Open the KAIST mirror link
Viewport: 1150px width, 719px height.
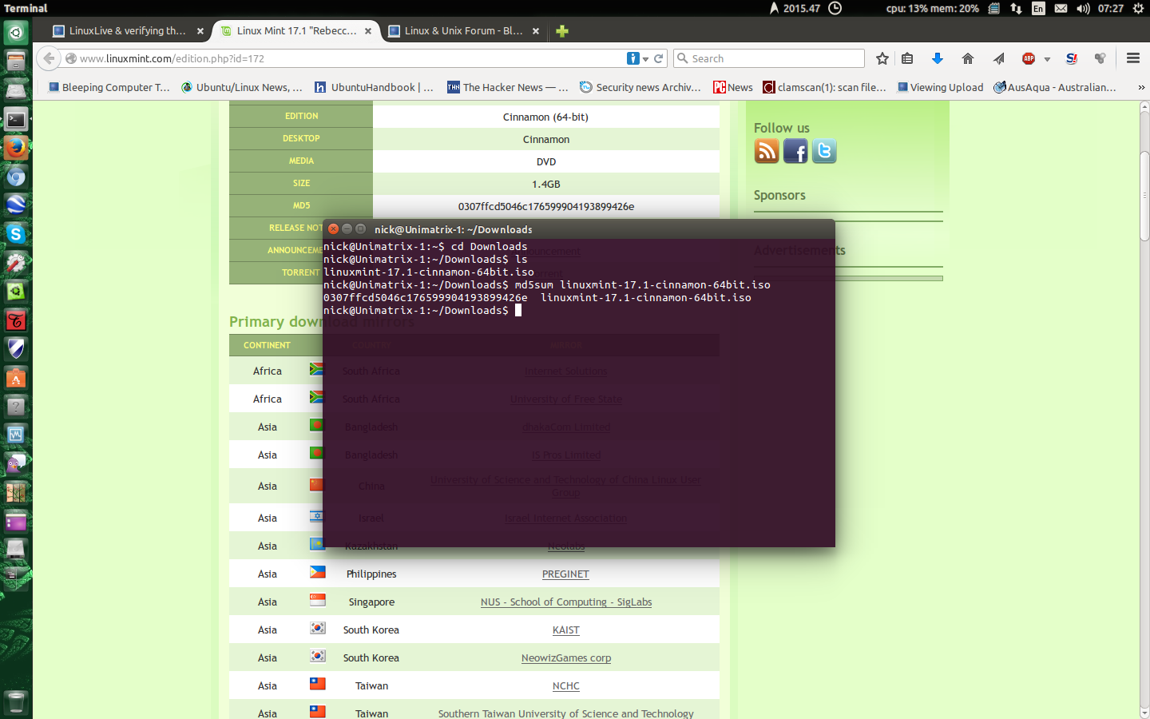(x=565, y=630)
